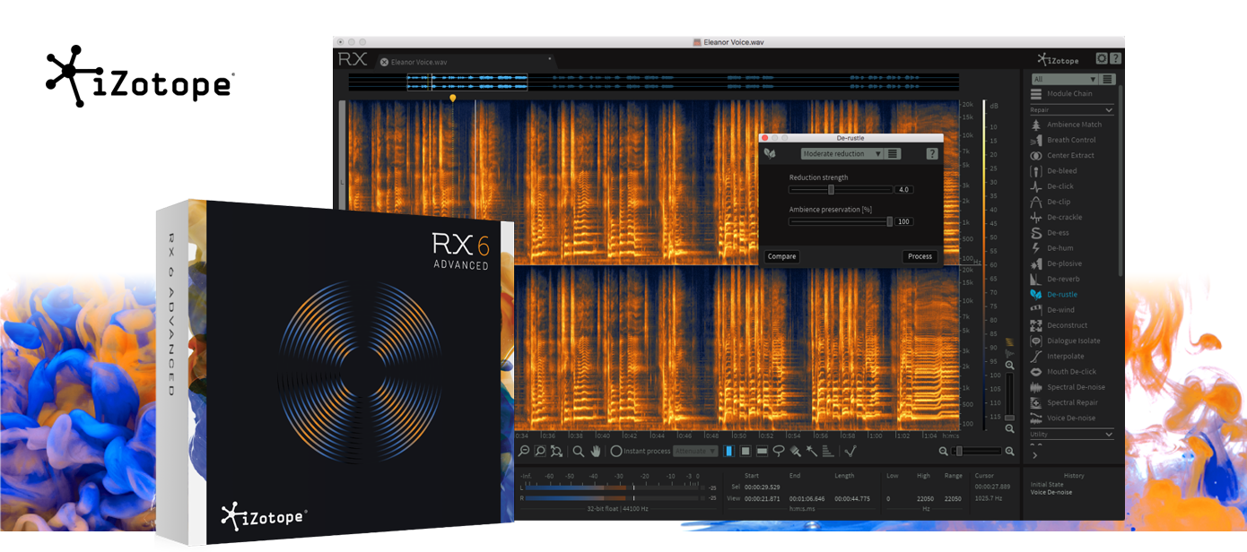Enable the time-frequency selection tool
The height and width of the screenshot is (552, 1247).
(746, 451)
